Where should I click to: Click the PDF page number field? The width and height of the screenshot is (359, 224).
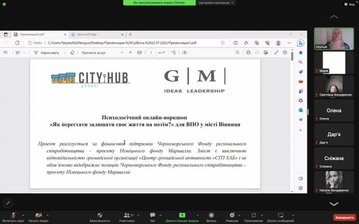tap(150, 52)
